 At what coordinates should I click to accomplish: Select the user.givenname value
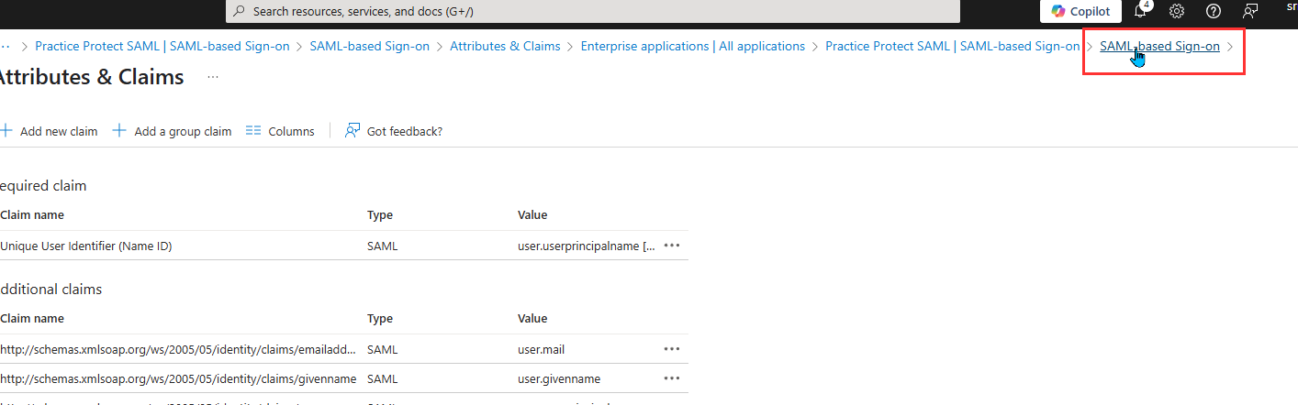[559, 378]
